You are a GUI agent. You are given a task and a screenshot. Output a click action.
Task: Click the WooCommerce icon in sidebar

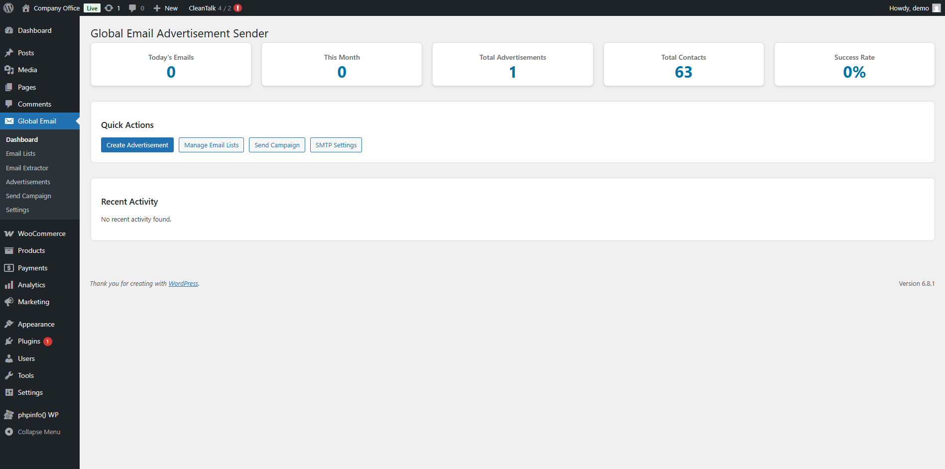[9, 234]
